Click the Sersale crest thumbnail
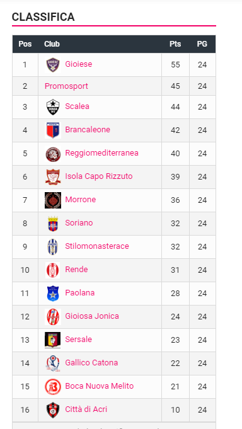 tap(53, 340)
